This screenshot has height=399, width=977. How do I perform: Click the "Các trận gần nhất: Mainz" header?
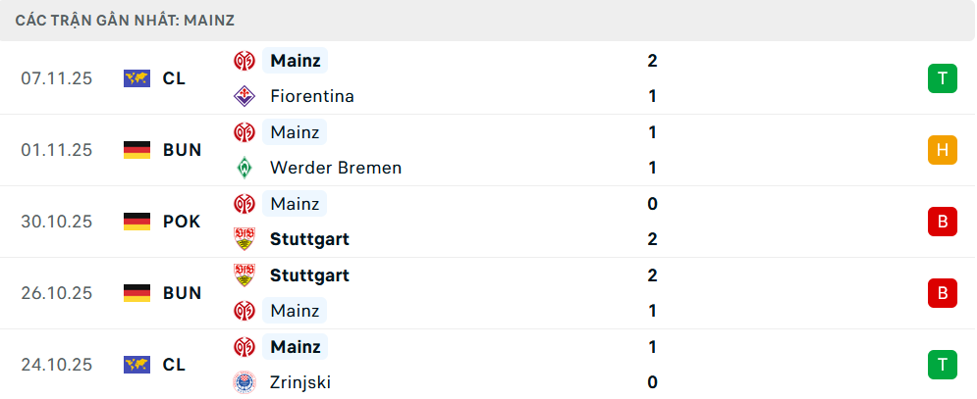(125, 20)
